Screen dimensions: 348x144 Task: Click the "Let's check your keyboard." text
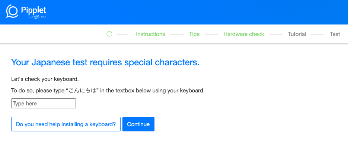45,79
